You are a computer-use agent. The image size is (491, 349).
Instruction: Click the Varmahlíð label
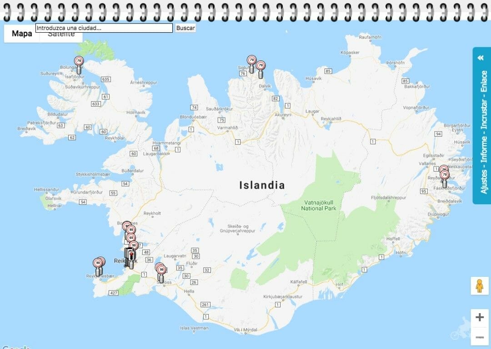227,128
